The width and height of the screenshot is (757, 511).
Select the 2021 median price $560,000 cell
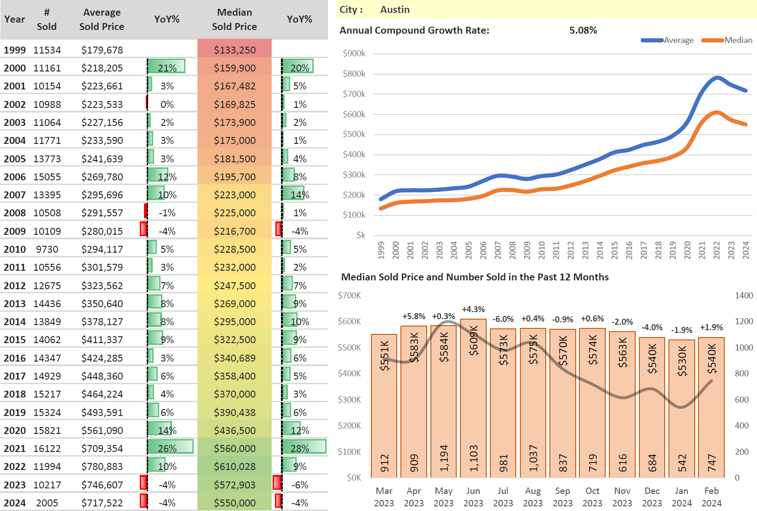pos(234,448)
